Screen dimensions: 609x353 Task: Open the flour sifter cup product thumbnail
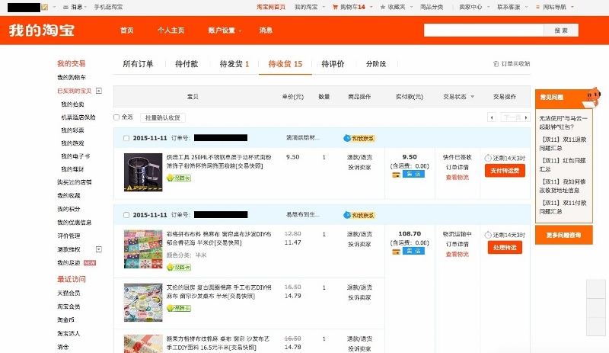143,172
